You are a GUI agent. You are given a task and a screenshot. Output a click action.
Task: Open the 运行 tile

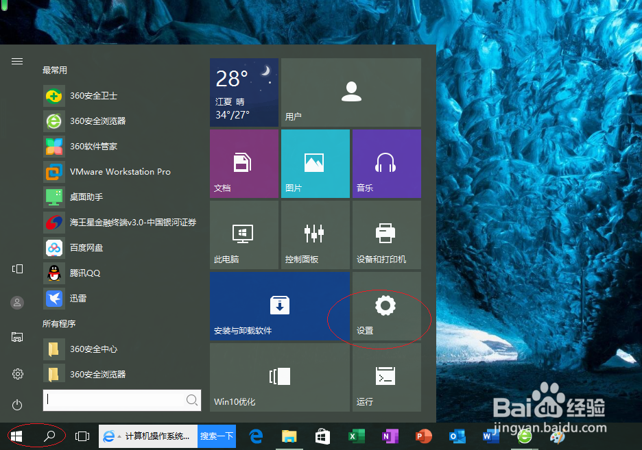(387, 377)
